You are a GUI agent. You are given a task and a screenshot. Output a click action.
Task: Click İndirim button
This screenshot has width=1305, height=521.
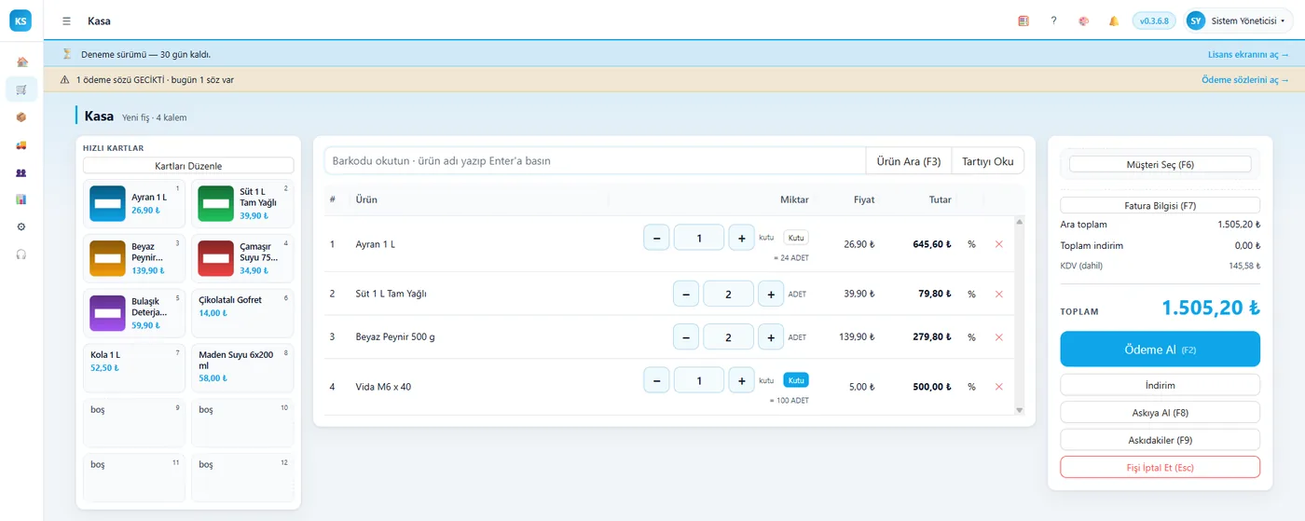(1160, 385)
